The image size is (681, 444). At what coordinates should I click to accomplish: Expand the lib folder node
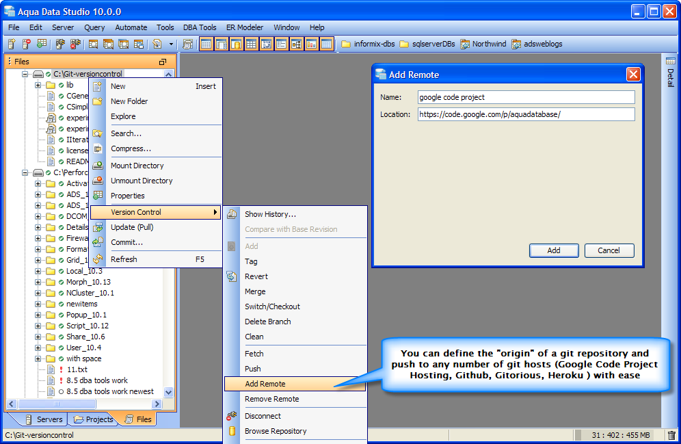(x=38, y=85)
